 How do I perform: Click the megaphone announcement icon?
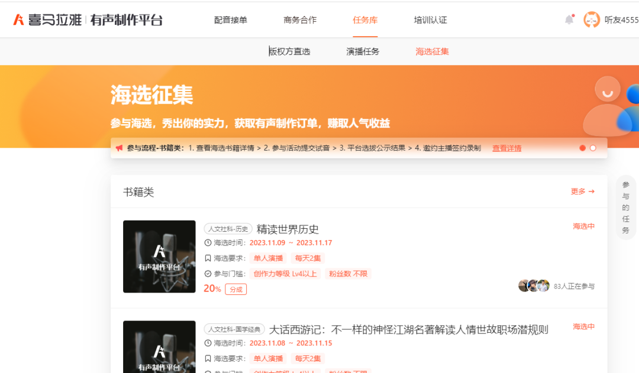(x=119, y=148)
